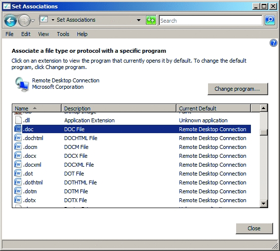Sort by the Name column header
Screen dimensions: 280x251
click(37, 108)
